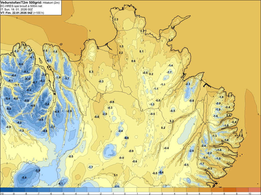261x195 pixels.
Task: Click the valid time 'VT: Fim. 22.01.2026 04Z'
Action: [x=17, y=13]
